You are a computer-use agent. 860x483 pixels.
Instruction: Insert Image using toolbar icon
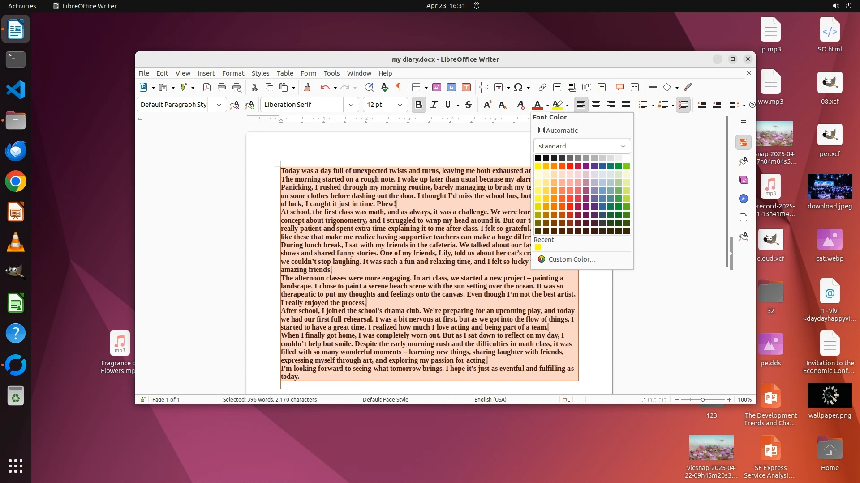coord(436,87)
